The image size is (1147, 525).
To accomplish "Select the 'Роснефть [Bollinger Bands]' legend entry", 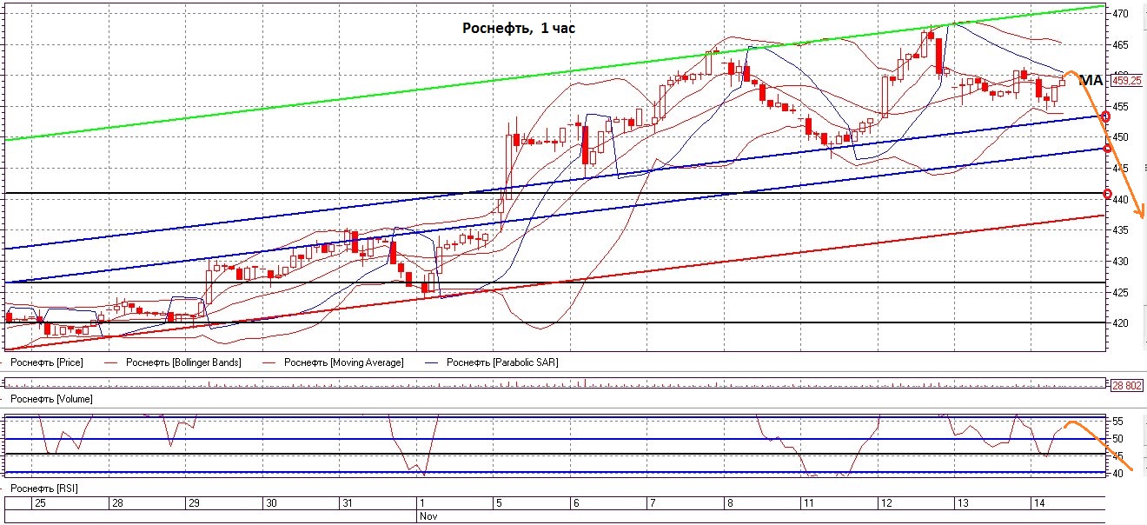I will click(183, 362).
